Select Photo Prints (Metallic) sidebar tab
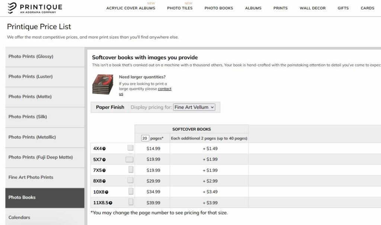Viewport: 381px width, 225px height. pos(45,137)
